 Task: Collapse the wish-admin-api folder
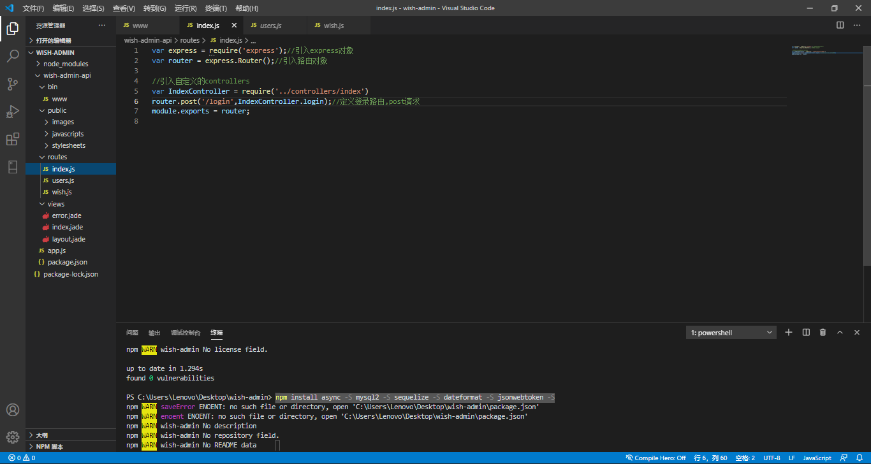click(71, 75)
